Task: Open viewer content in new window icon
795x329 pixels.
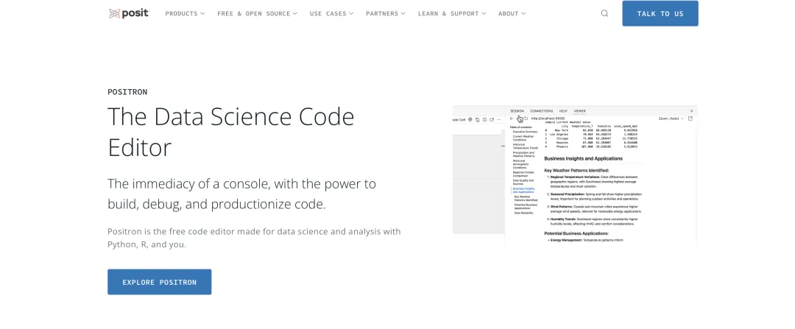Action: 690,118
